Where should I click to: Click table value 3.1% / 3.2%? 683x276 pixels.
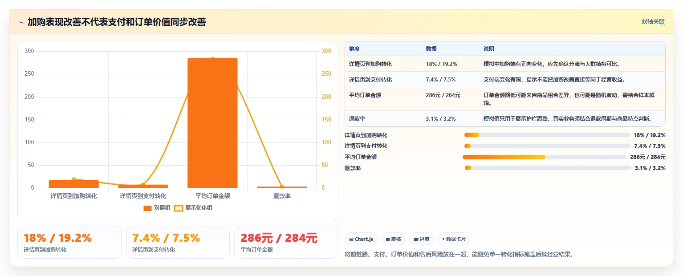(440, 119)
